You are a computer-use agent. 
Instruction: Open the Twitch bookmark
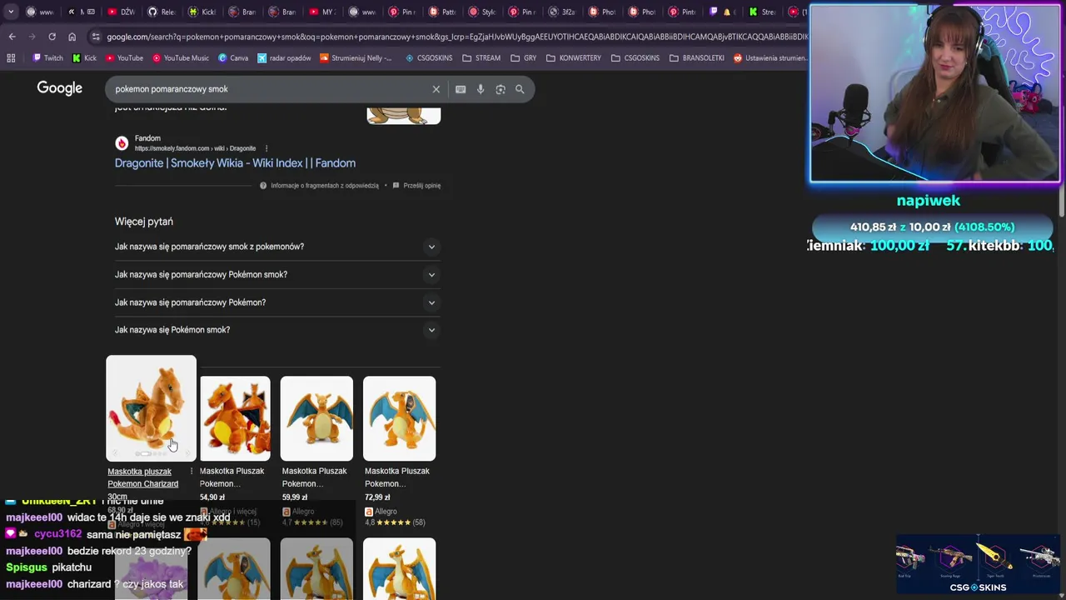pyautogui.click(x=47, y=58)
